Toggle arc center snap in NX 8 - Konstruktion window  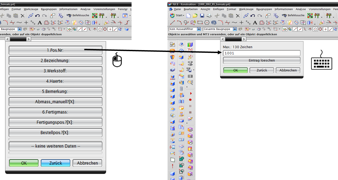[315, 29]
